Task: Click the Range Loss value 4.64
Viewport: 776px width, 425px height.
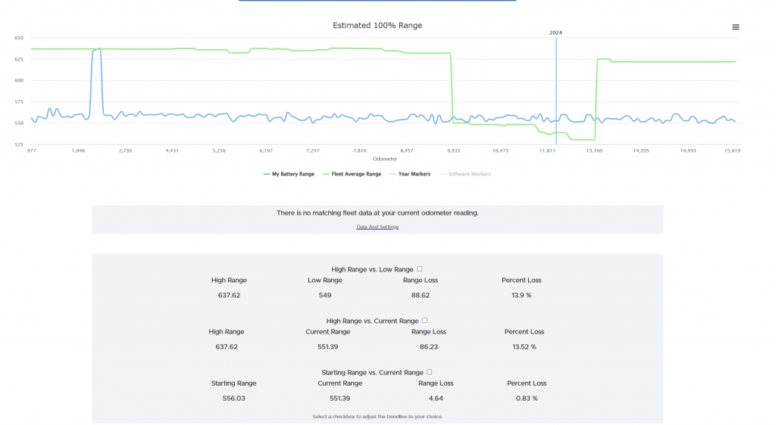Action: 436,398
